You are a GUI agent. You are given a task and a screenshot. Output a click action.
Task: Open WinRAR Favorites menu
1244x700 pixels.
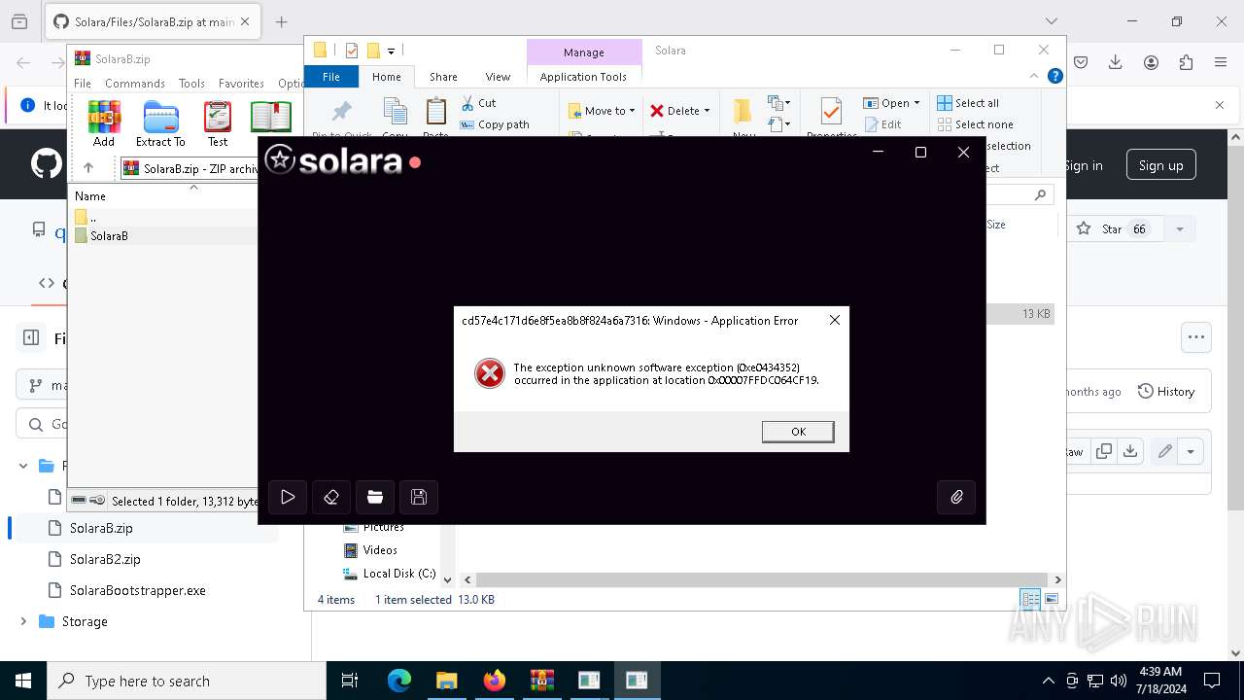[241, 84]
